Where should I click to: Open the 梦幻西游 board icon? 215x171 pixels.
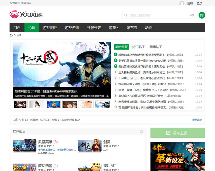tap(25, 167)
